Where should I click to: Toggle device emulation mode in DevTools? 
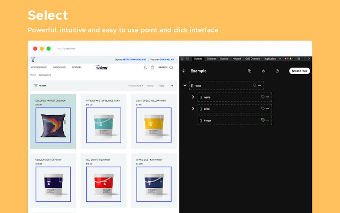coord(187,58)
